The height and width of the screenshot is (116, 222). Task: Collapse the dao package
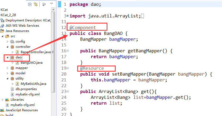point(7,57)
